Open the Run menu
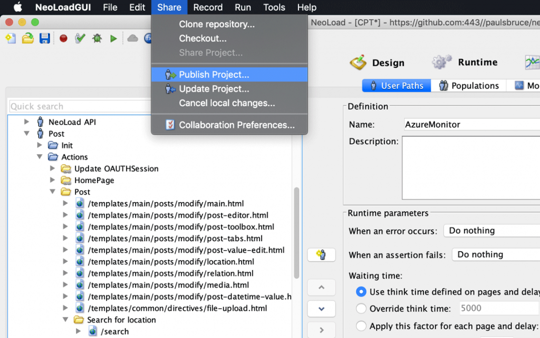Screen dimensions: 540x338 (x=243, y=7)
